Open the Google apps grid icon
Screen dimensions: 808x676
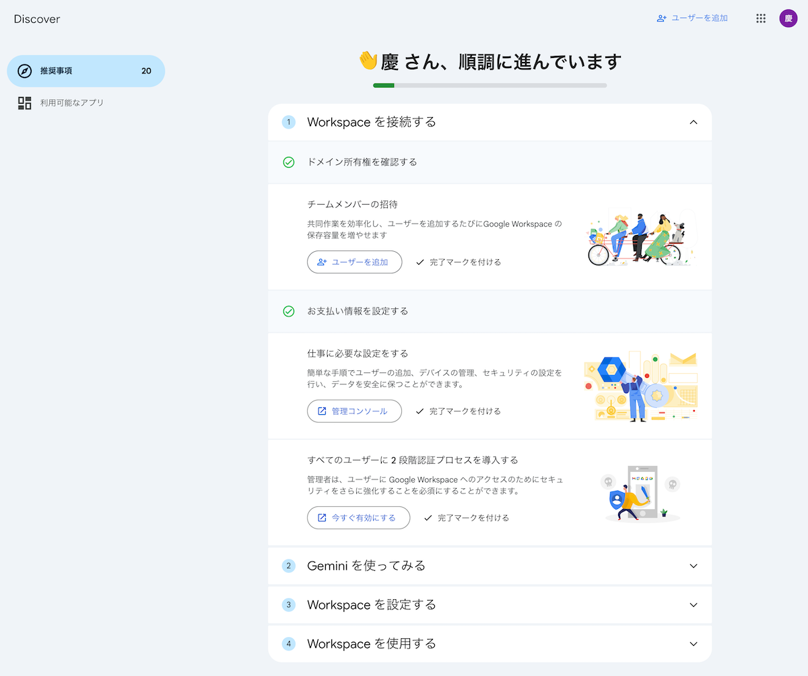pyautogui.click(x=761, y=18)
